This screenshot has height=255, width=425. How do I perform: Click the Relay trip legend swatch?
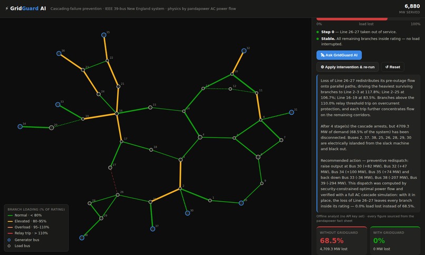11,233
